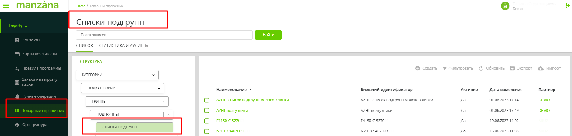Click the Найти search button
Image resolution: width=572 pixels, height=136 pixels.
click(x=268, y=35)
